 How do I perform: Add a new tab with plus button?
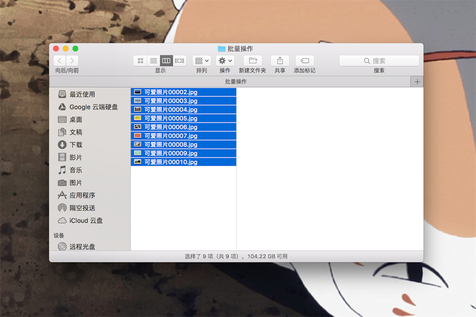click(x=417, y=82)
